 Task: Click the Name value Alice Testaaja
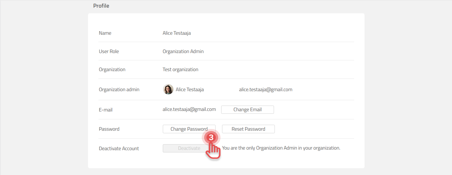tap(177, 33)
